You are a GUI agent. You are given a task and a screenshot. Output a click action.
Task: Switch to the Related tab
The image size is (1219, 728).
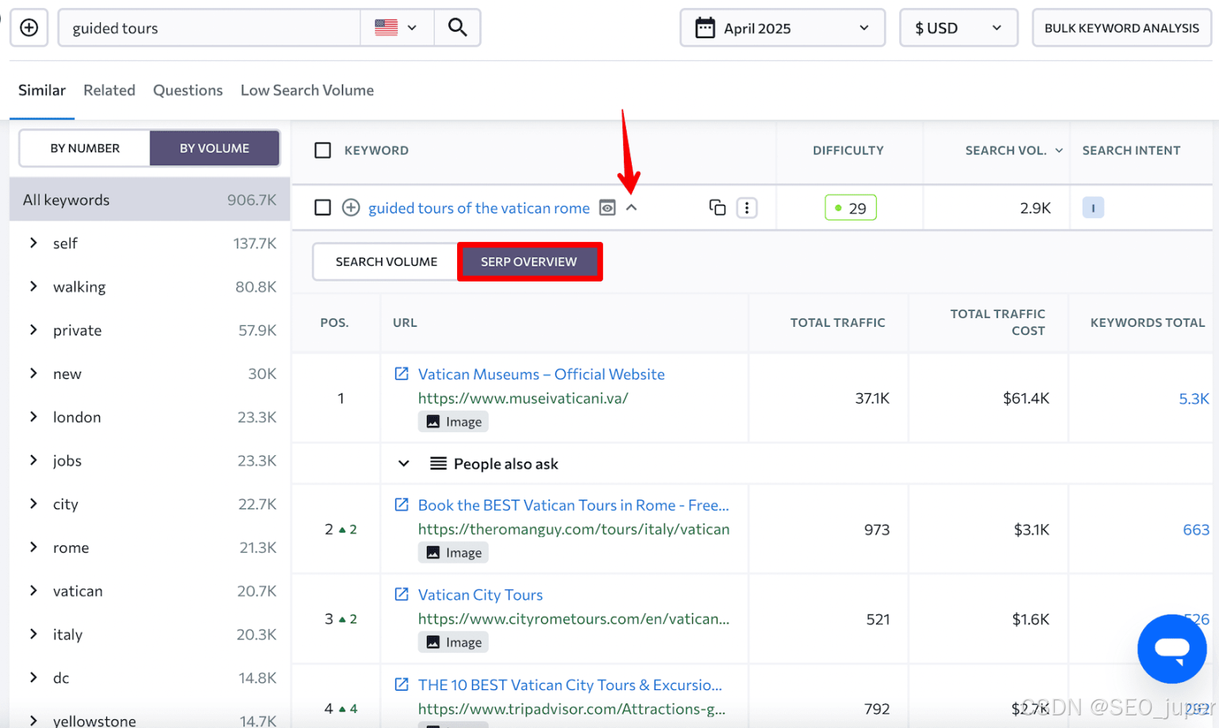[110, 90]
